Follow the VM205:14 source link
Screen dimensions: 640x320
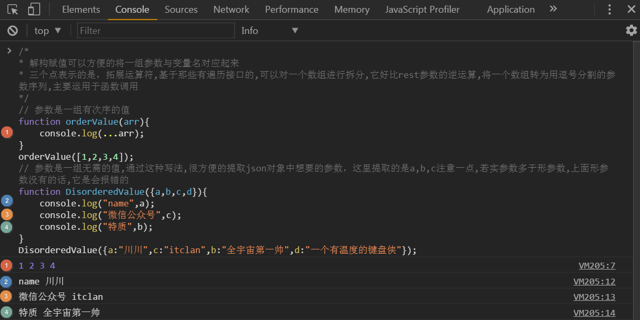coord(594,313)
